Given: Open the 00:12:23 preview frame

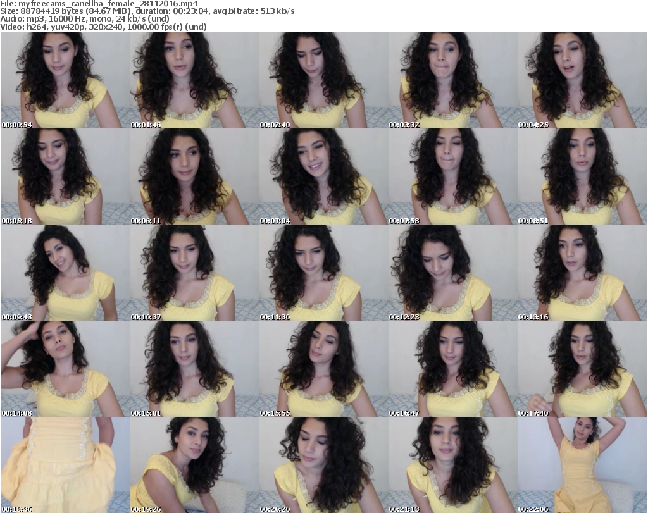Looking at the screenshot, I should (x=453, y=273).
